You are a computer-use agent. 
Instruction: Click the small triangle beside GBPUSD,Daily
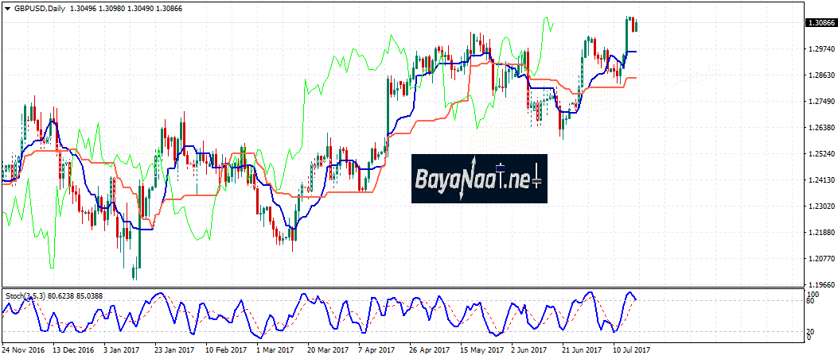coord(7,8)
